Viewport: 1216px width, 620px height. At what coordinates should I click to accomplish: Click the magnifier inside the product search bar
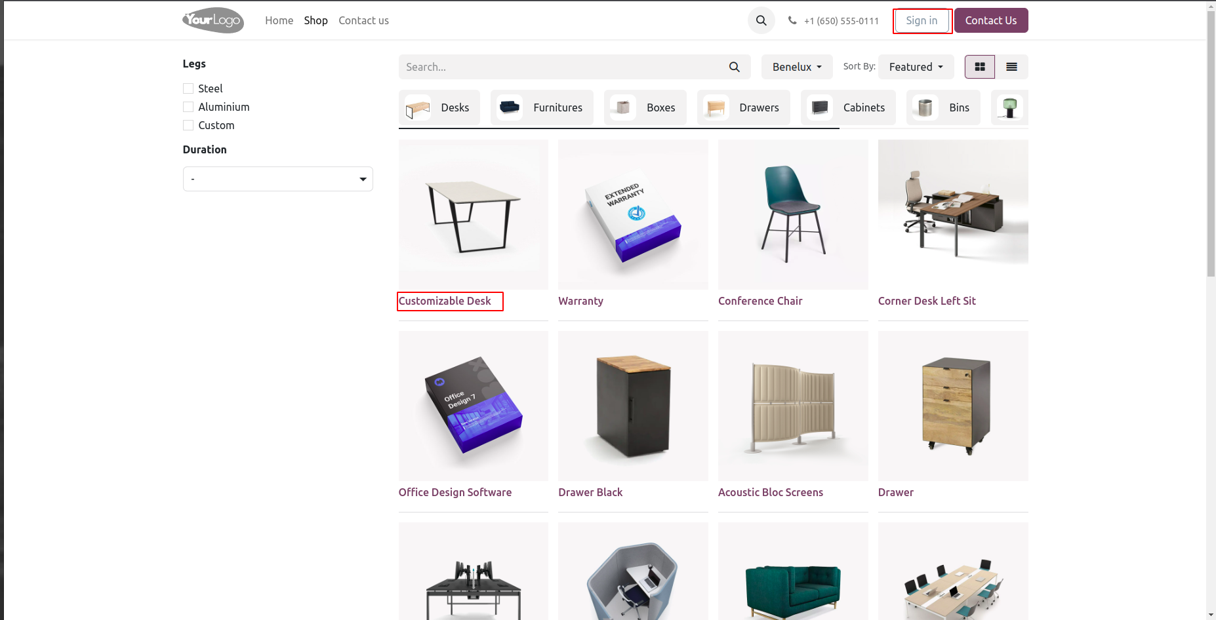click(x=734, y=67)
